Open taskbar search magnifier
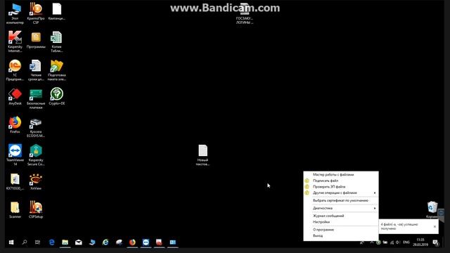 pyautogui.click(x=25, y=242)
